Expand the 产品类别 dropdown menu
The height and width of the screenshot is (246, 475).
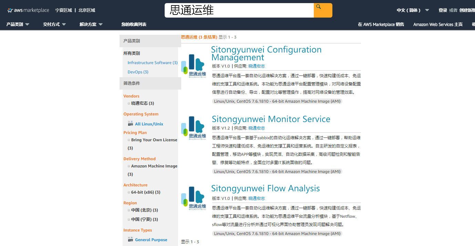pyautogui.click(x=18, y=24)
